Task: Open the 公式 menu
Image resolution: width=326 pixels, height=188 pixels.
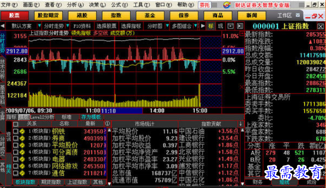Action: click(119, 4)
